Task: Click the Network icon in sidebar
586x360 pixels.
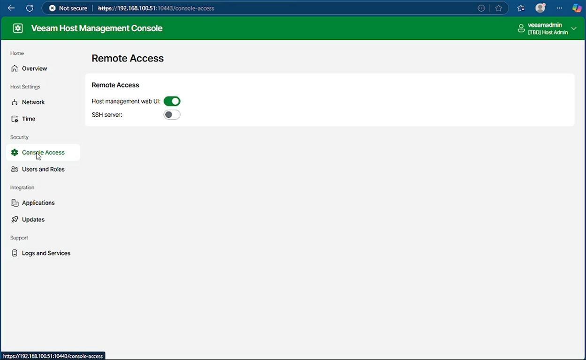Action: [15, 102]
